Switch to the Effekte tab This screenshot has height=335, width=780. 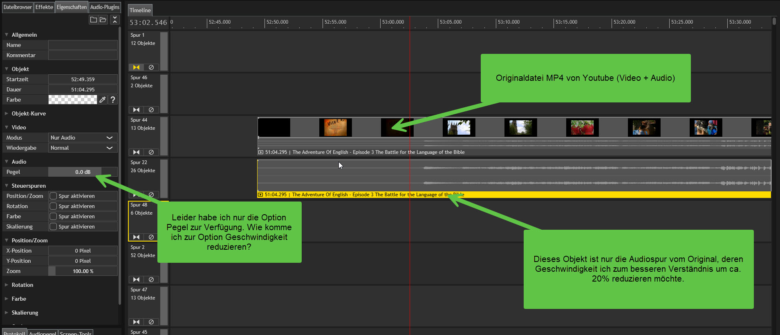click(x=44, y=7)
